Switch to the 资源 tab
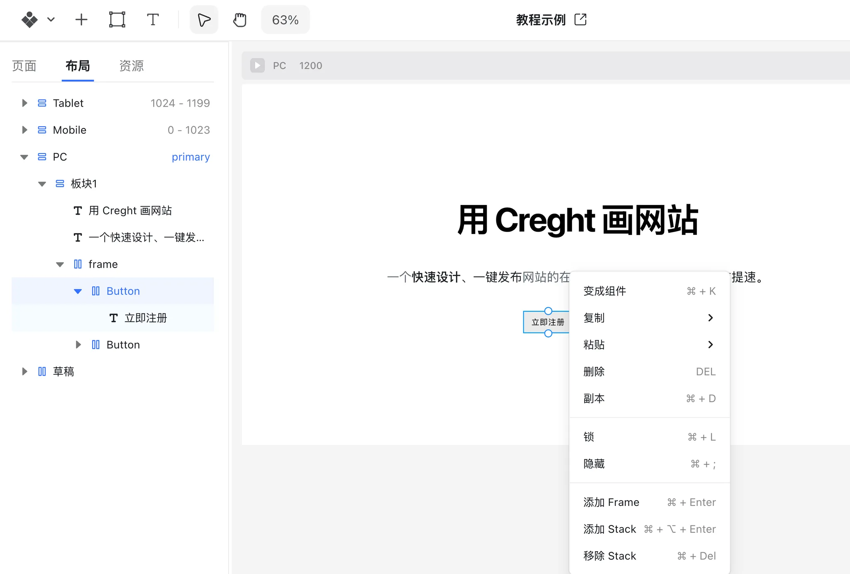 pos(131,66)
